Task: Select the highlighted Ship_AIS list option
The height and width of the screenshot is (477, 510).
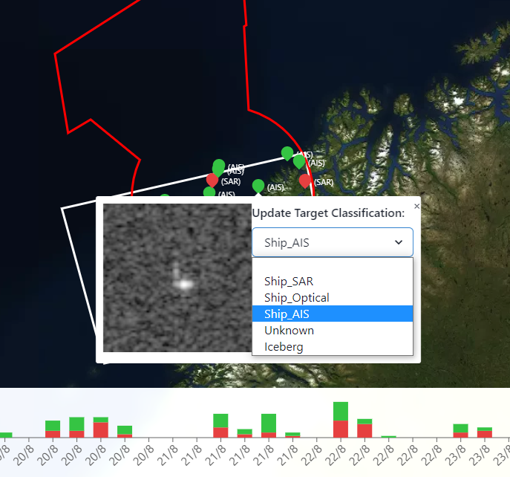Action: [287, 314]
